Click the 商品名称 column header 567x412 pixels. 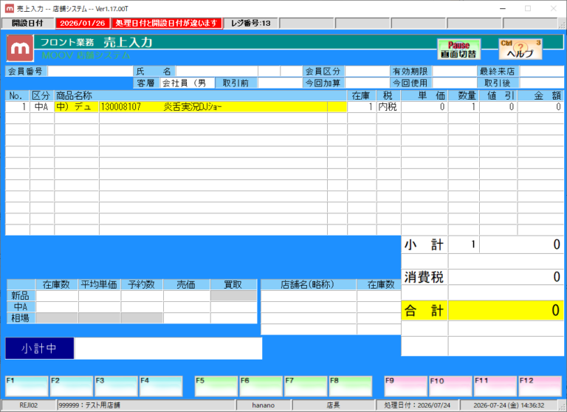pyautogui.click(x=201, y=95)
